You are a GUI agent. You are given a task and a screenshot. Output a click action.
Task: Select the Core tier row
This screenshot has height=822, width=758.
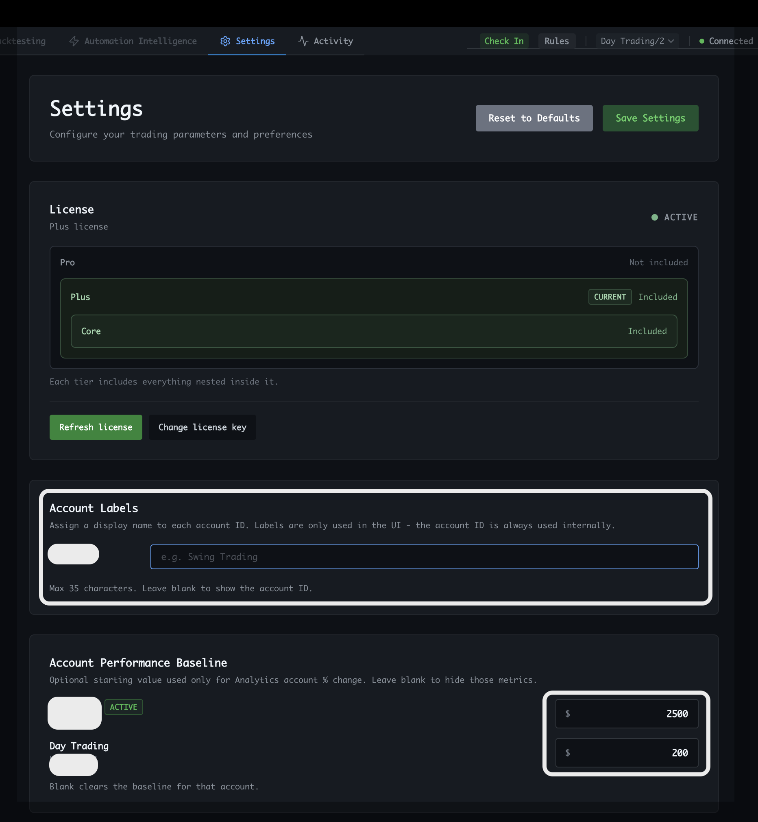(374, 331)
